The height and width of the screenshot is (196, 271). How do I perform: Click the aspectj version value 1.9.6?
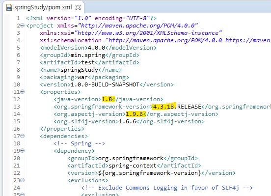click(135, 114)
